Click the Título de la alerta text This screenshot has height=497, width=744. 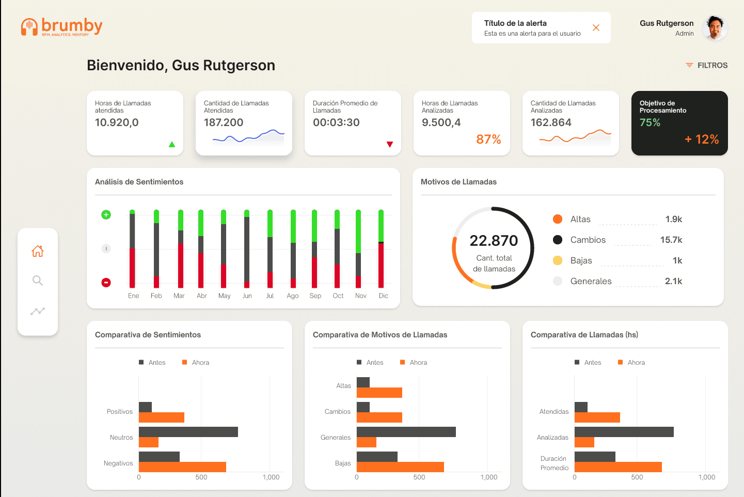click(515, 23)
